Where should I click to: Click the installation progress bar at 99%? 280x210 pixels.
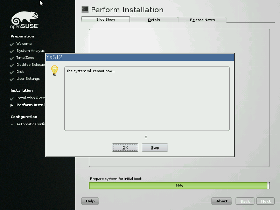click(179, 186)
